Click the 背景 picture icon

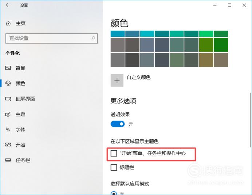8,68
